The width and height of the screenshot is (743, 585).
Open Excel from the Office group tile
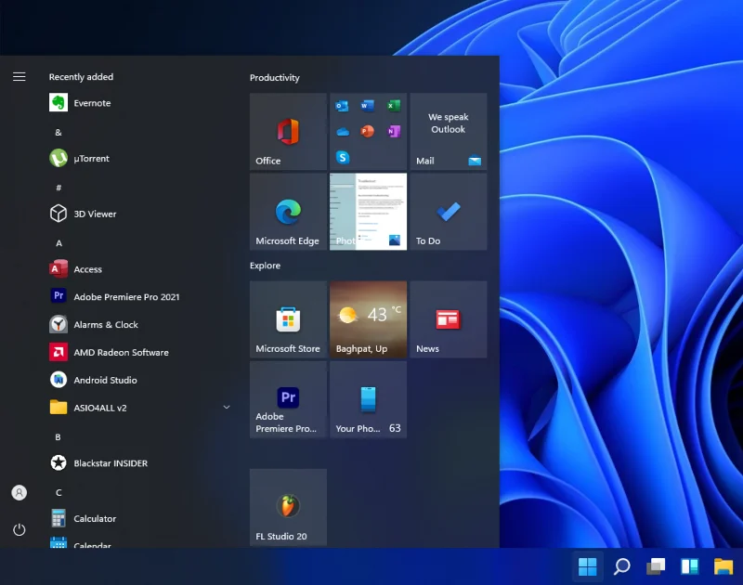click(394, 104)
